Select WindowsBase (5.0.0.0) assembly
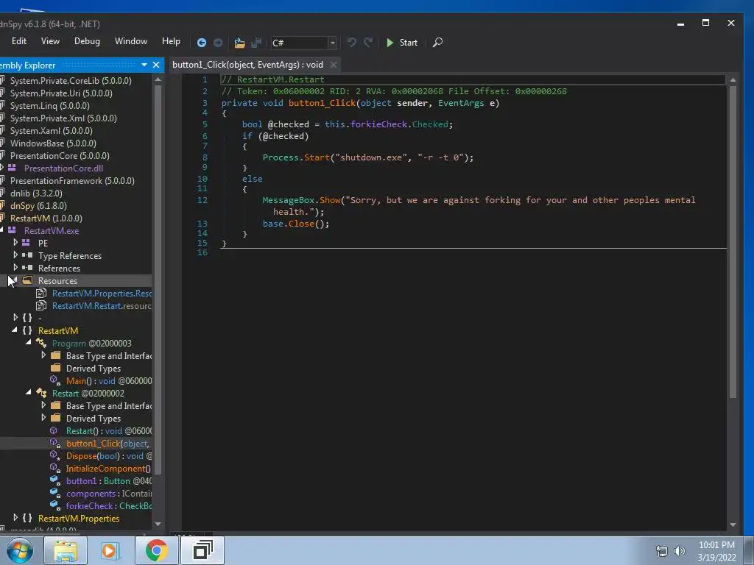 [53, 143]
